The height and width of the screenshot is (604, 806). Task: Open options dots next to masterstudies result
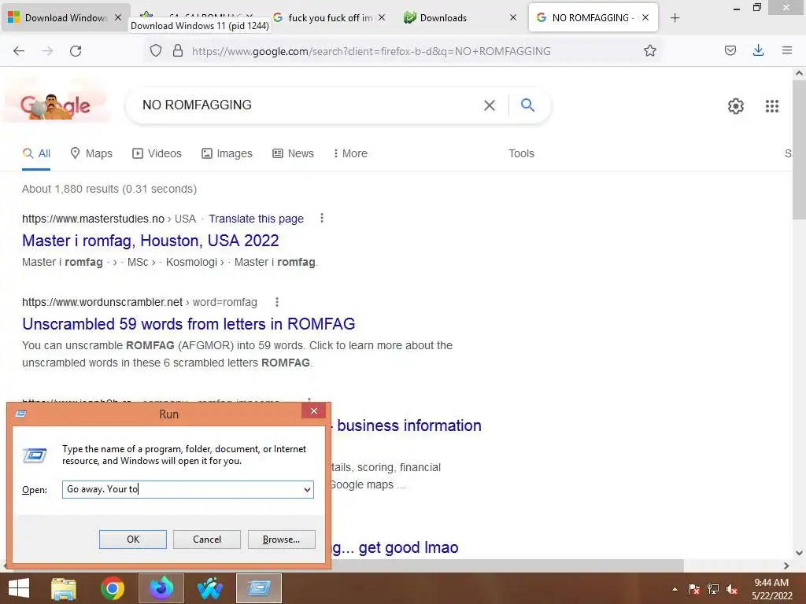pyautogui.click(x=322, y=219)
